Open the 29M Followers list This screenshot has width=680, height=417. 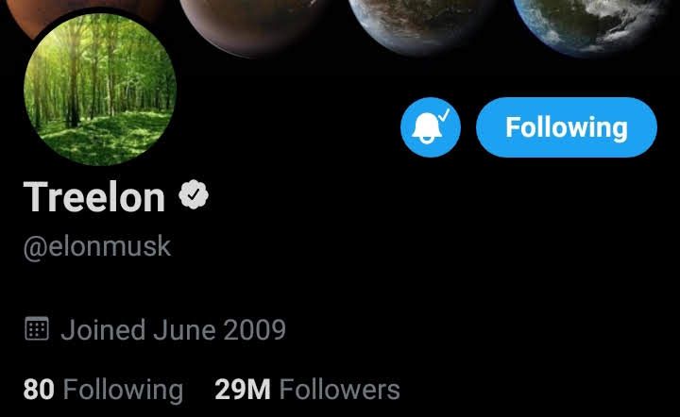308,390
